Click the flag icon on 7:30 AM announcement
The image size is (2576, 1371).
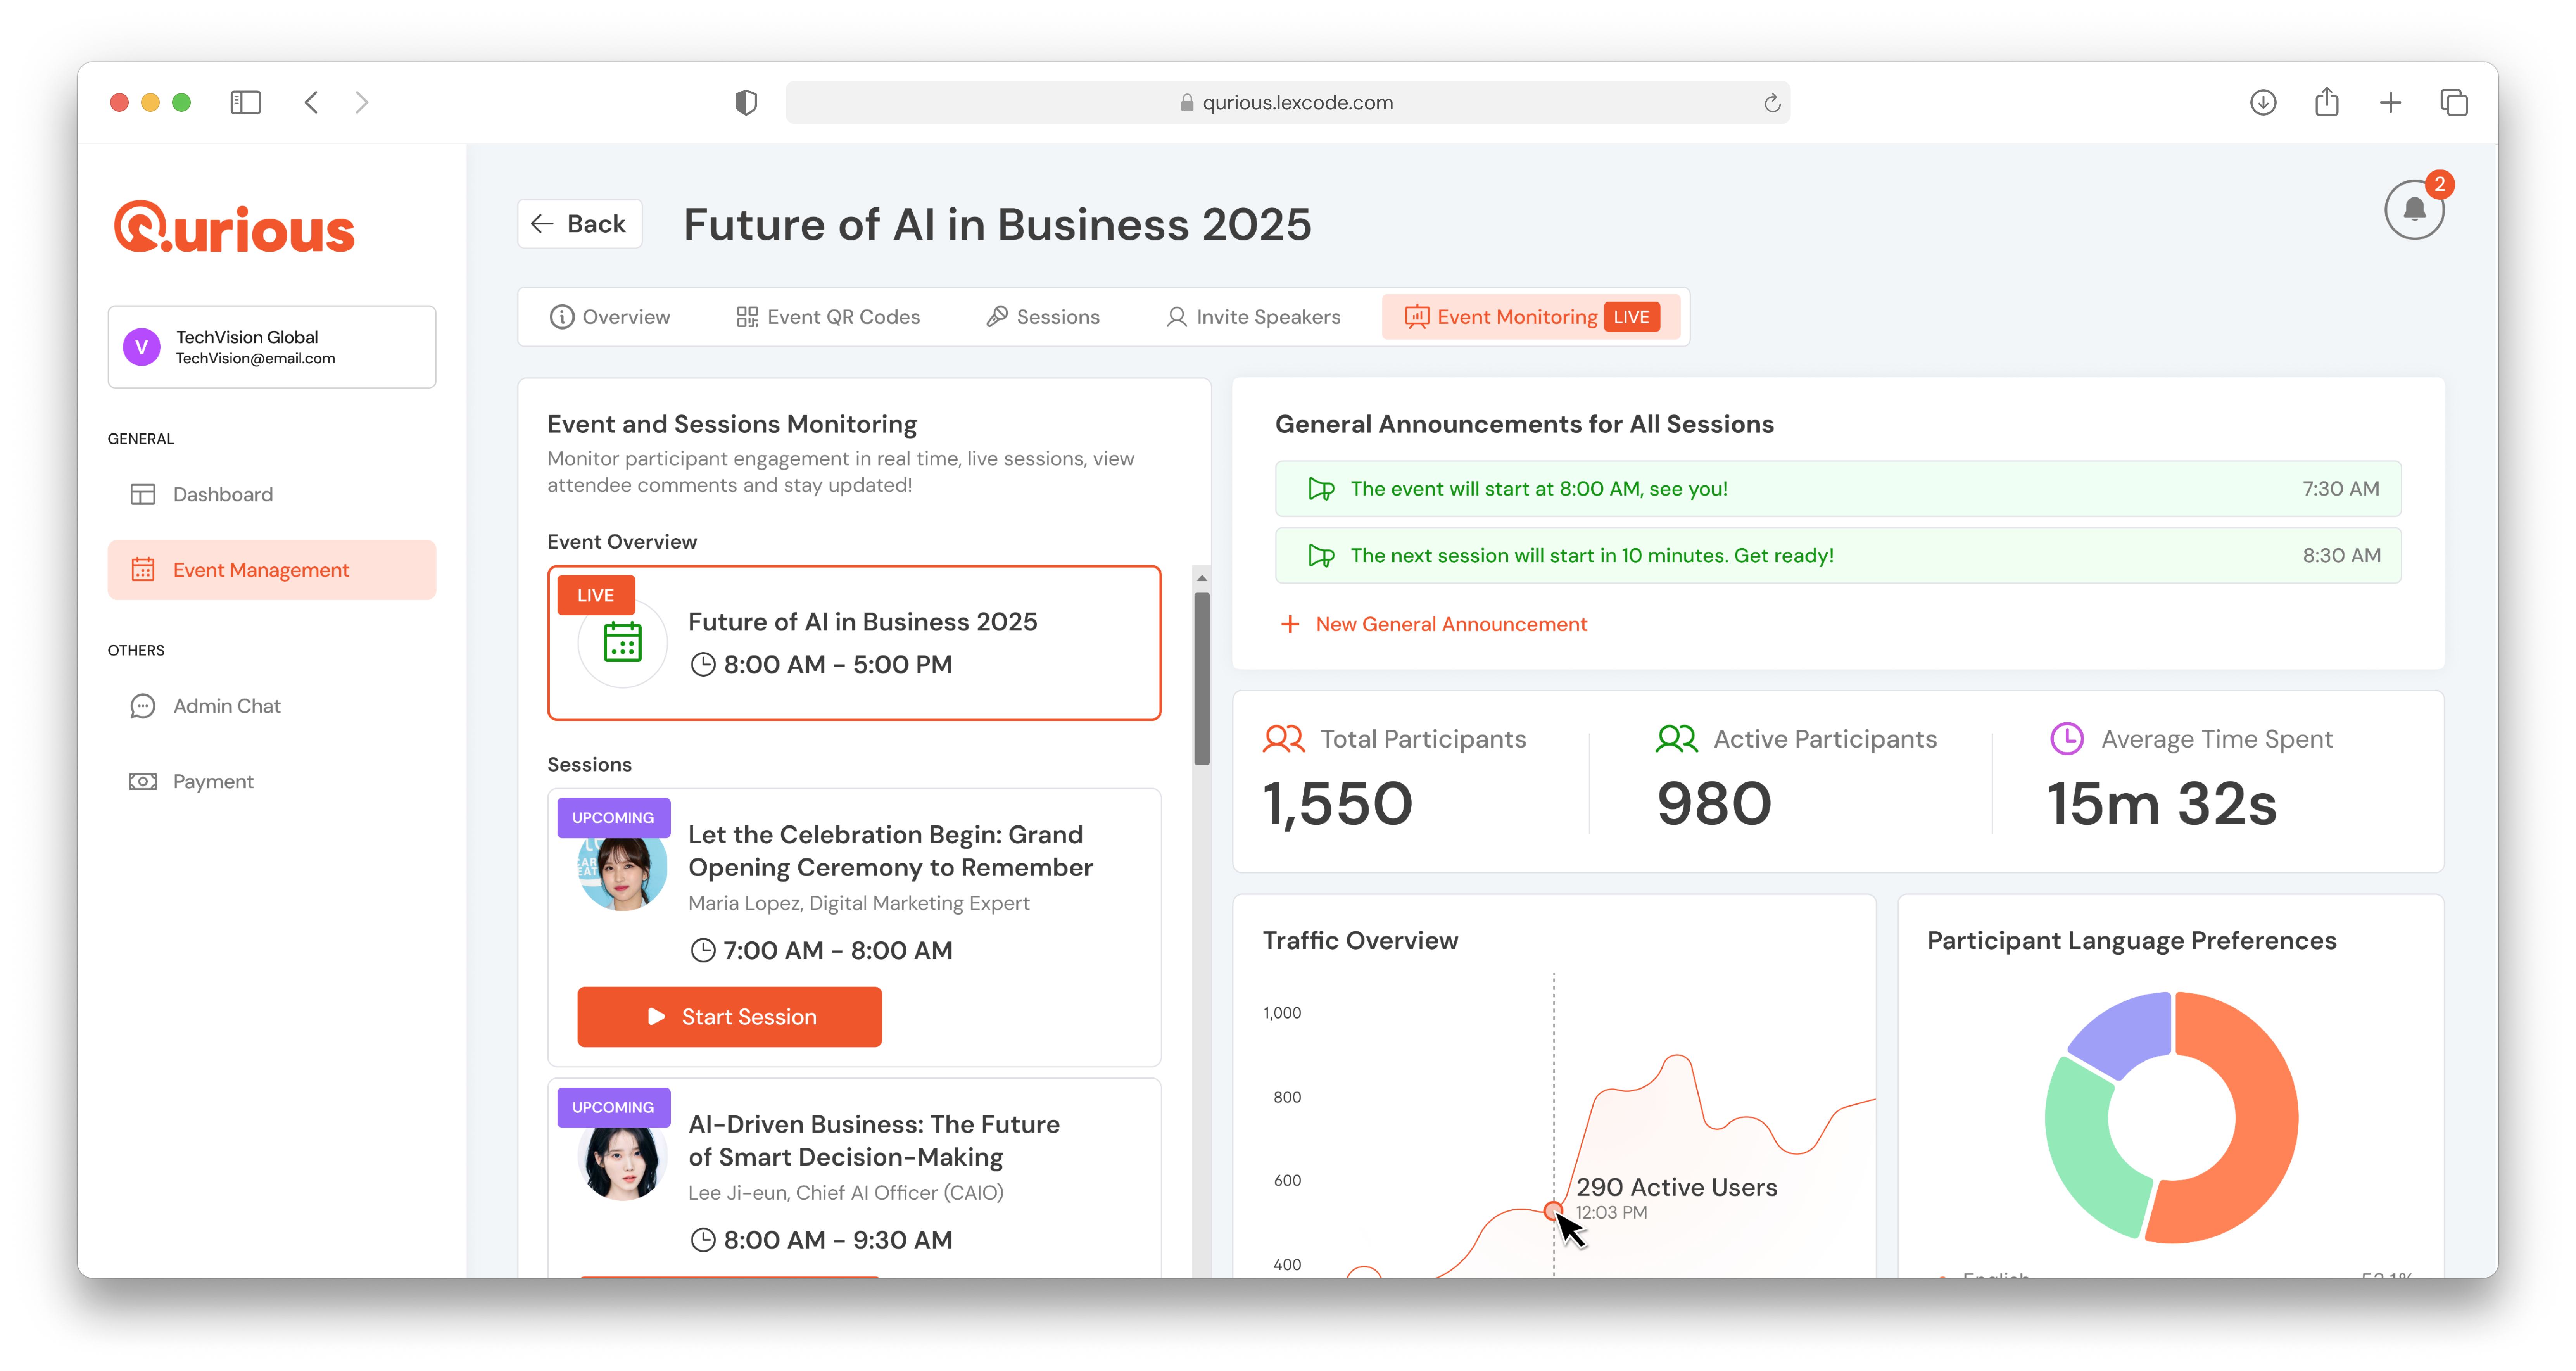[1321, 489]
